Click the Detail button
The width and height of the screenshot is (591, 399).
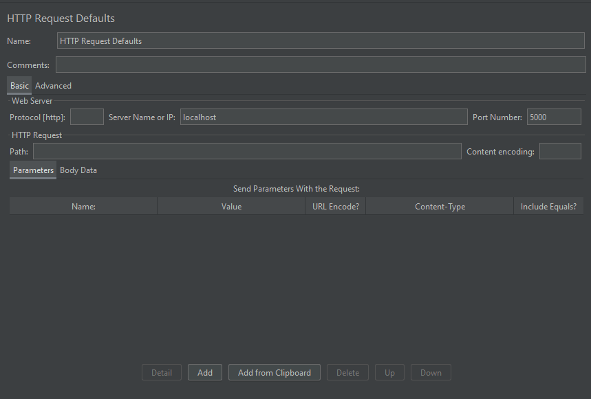[x=162, y=373]
